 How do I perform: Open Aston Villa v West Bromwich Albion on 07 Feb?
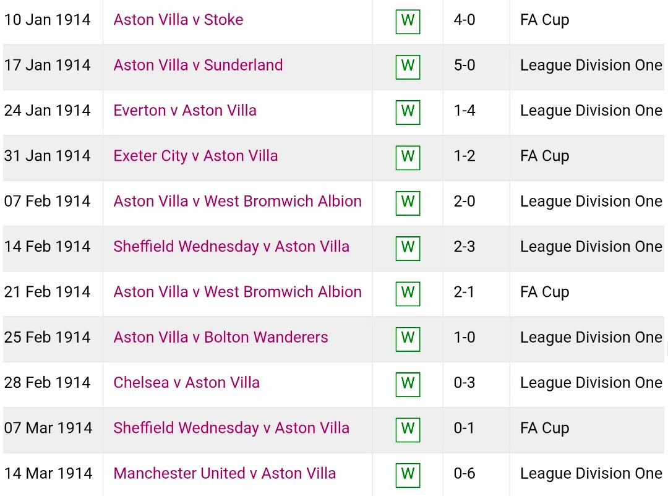click(238, 201)
